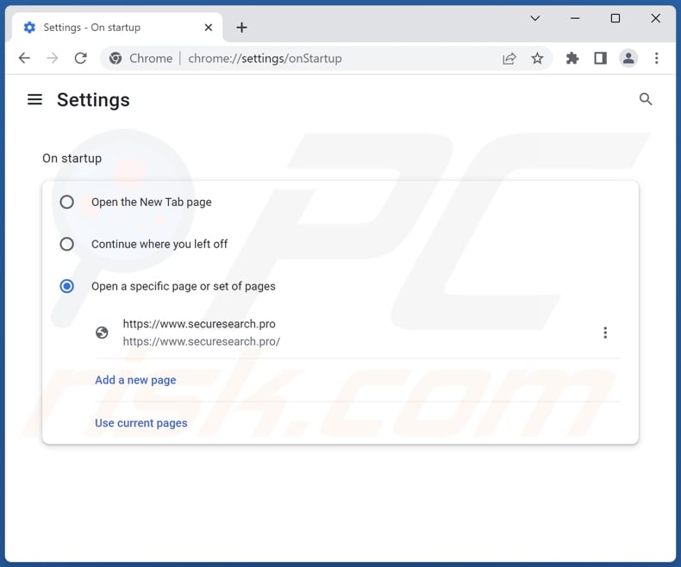Image resolution: width=681 pixels, height=567 pixels.
Task: Open the Settings hamburger menu
Action: click(x=34, y=99)
